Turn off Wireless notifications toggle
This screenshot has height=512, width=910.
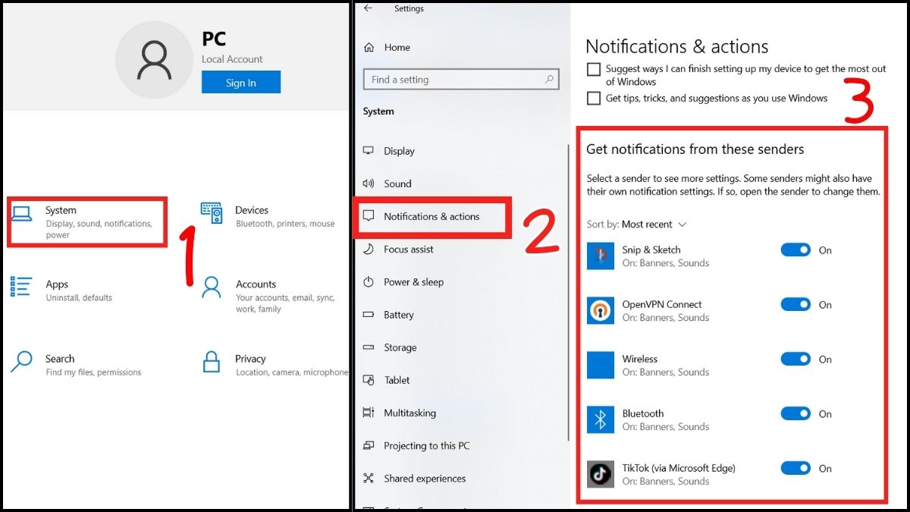(795, 359)
